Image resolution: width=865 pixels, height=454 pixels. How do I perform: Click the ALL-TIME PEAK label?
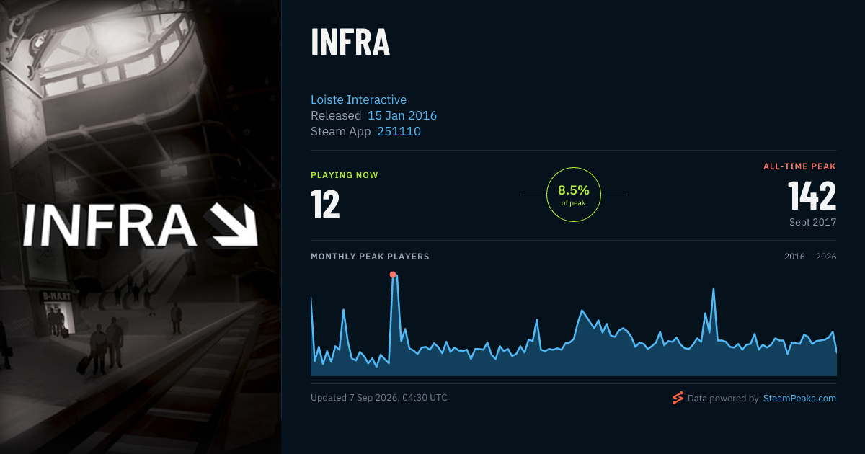coord(800,166)
